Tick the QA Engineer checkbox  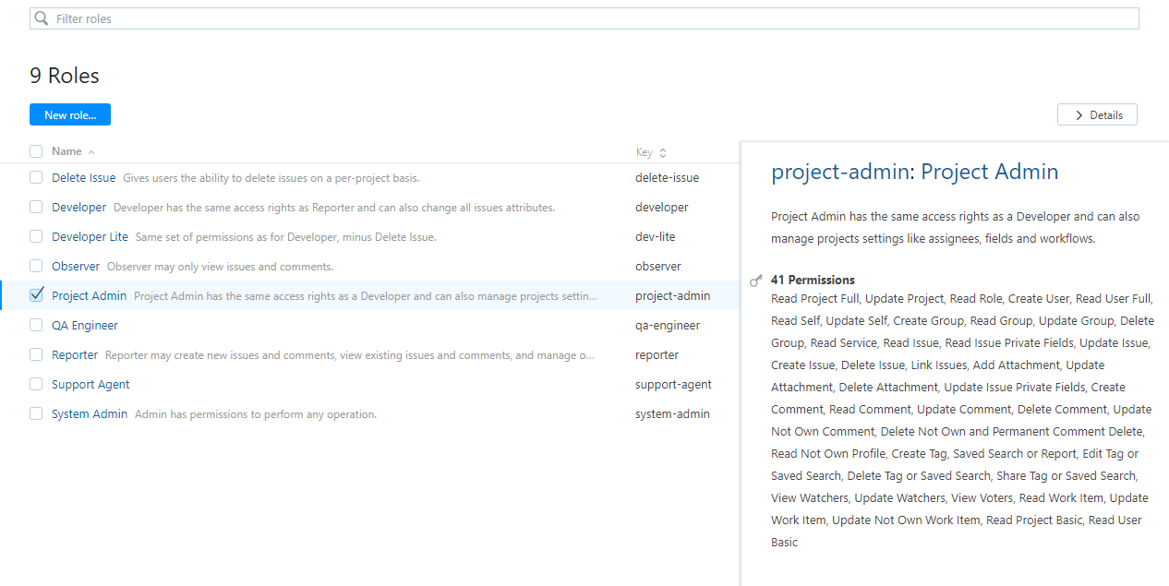point(36,325)
